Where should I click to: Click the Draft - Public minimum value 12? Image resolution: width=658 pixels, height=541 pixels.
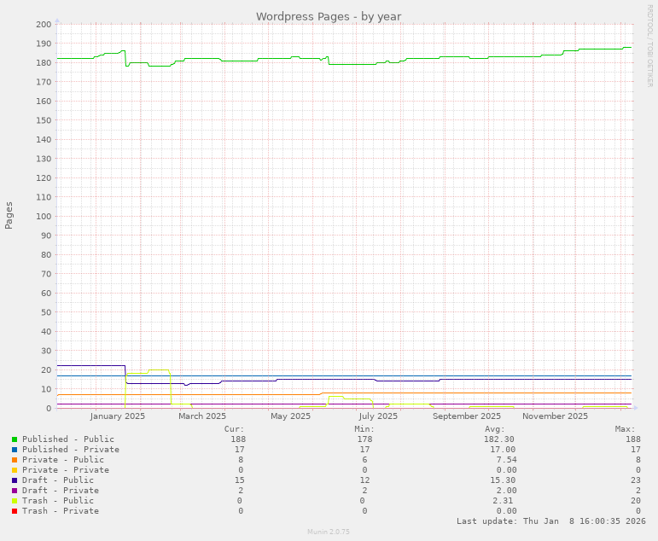click(364, 480)
